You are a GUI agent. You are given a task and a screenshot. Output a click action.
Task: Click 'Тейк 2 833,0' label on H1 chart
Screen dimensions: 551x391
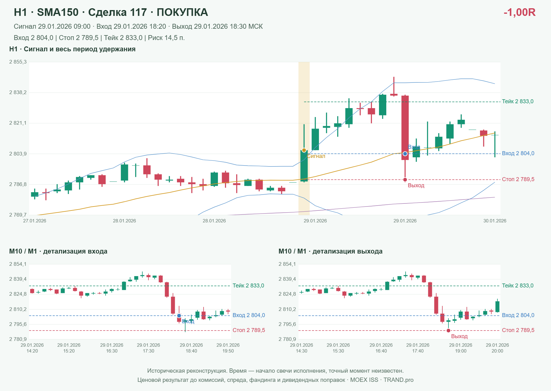(x=518, y=101)
